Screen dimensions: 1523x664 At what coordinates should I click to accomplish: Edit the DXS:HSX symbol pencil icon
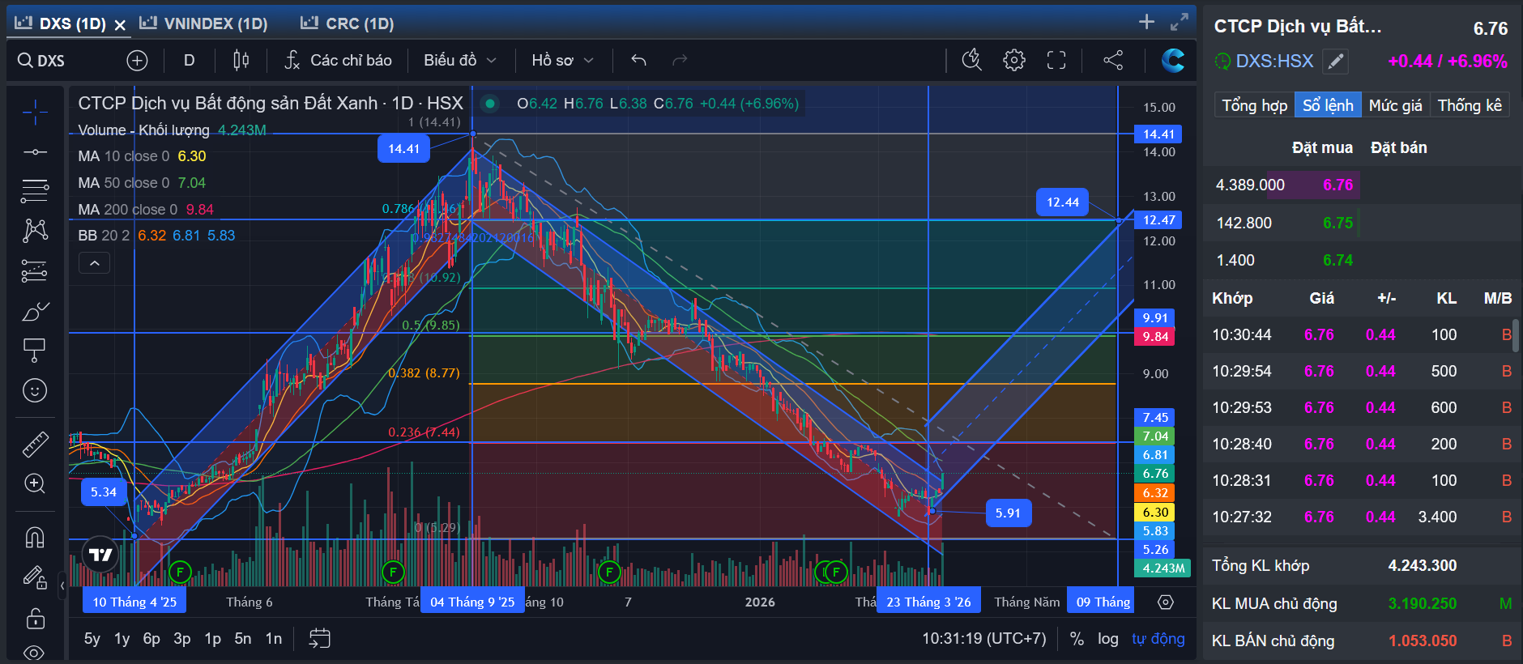(1335, 61)
